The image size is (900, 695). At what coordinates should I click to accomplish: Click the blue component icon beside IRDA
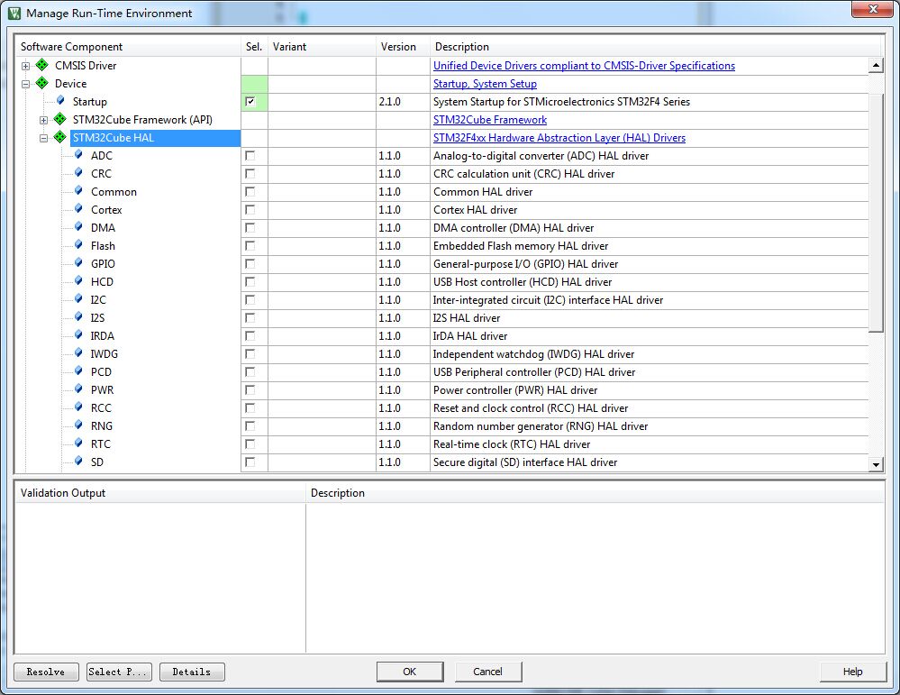[78, 334]
